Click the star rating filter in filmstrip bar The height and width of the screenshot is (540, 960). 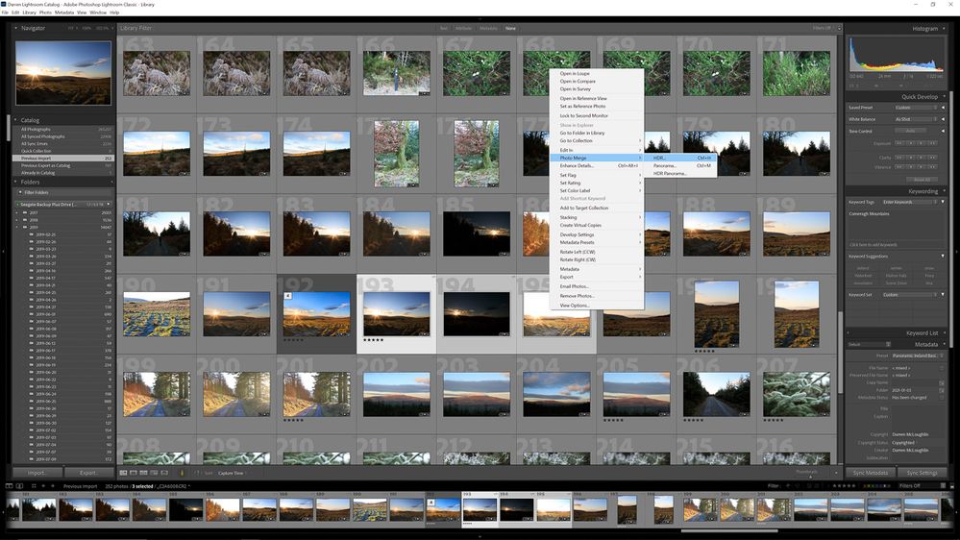click(845, 486)
